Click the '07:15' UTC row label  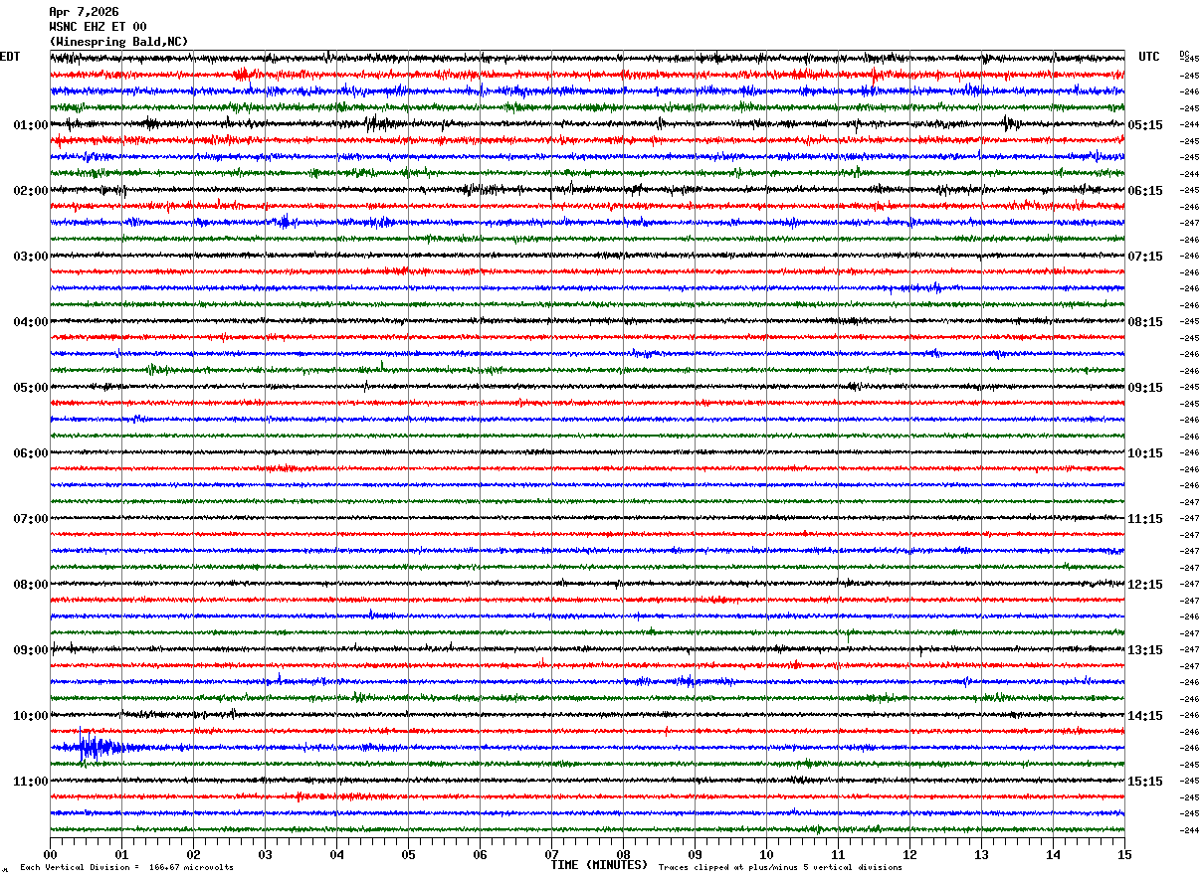point(1145,257)
